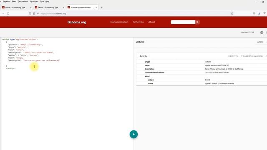
Task: Go forward with the arrow icon
Action: coord(3,13)
